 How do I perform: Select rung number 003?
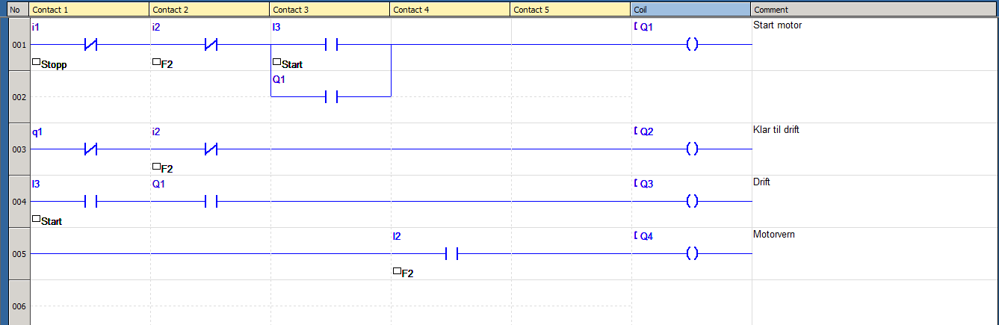pos(19,149)
